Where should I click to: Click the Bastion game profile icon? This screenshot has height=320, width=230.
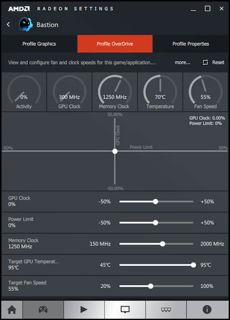pyautogui.click(x=26, y=24)
